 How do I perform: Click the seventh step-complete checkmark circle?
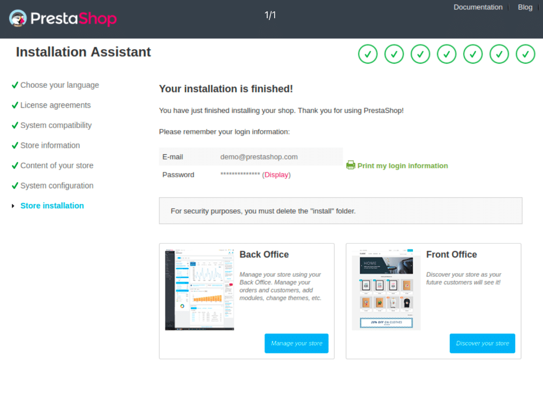point(525,54)
